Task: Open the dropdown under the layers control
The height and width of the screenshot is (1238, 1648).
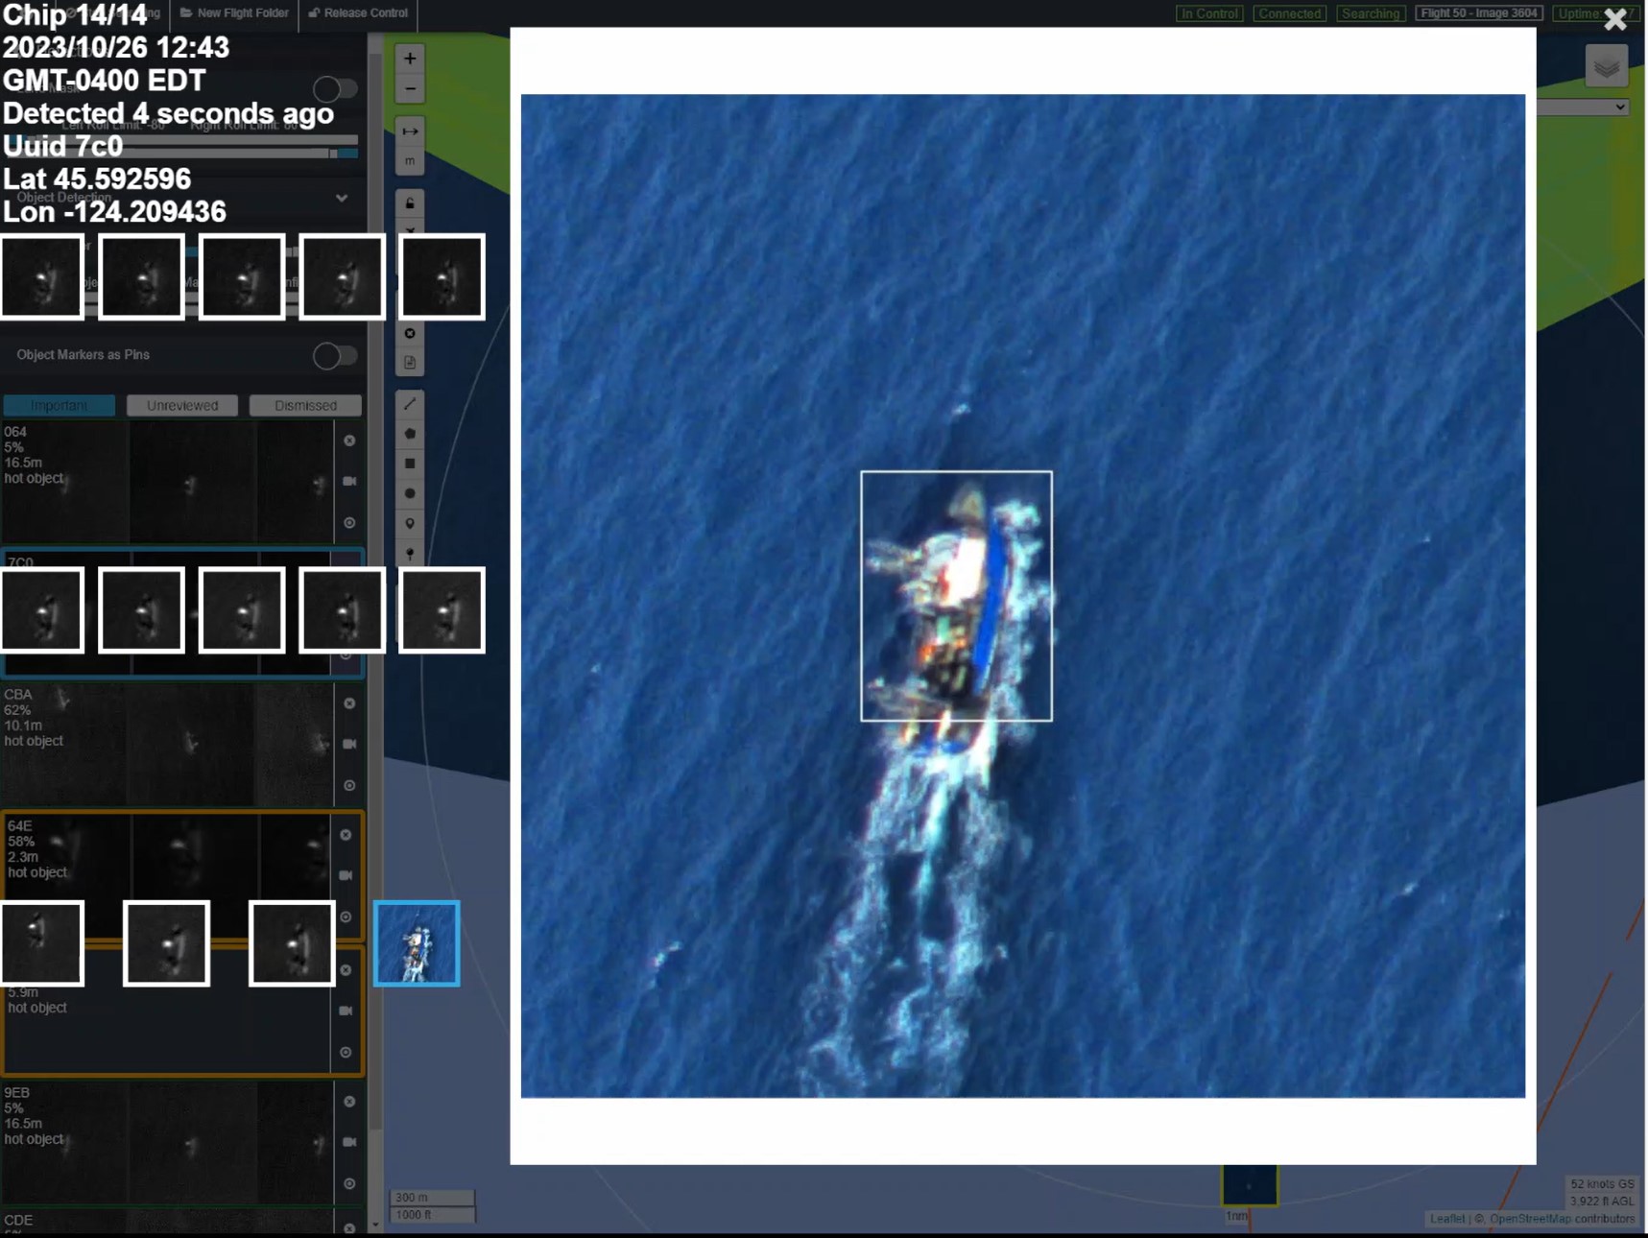Action: coord(1582,107)
